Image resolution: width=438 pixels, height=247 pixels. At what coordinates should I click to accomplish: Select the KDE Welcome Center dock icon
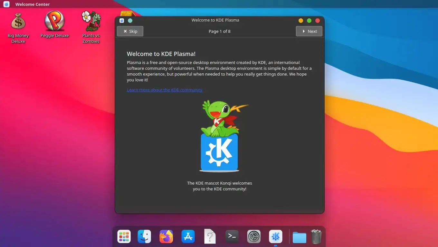click(x=276, y=237)
